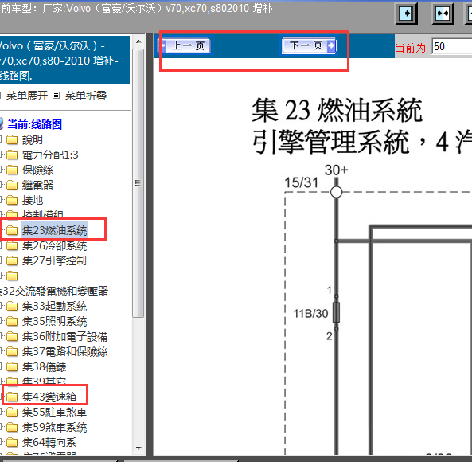The height and width of the screenshot is (462, 472).
Task: Open the 集27引擎控制 folder
Action: click(54, 260)
